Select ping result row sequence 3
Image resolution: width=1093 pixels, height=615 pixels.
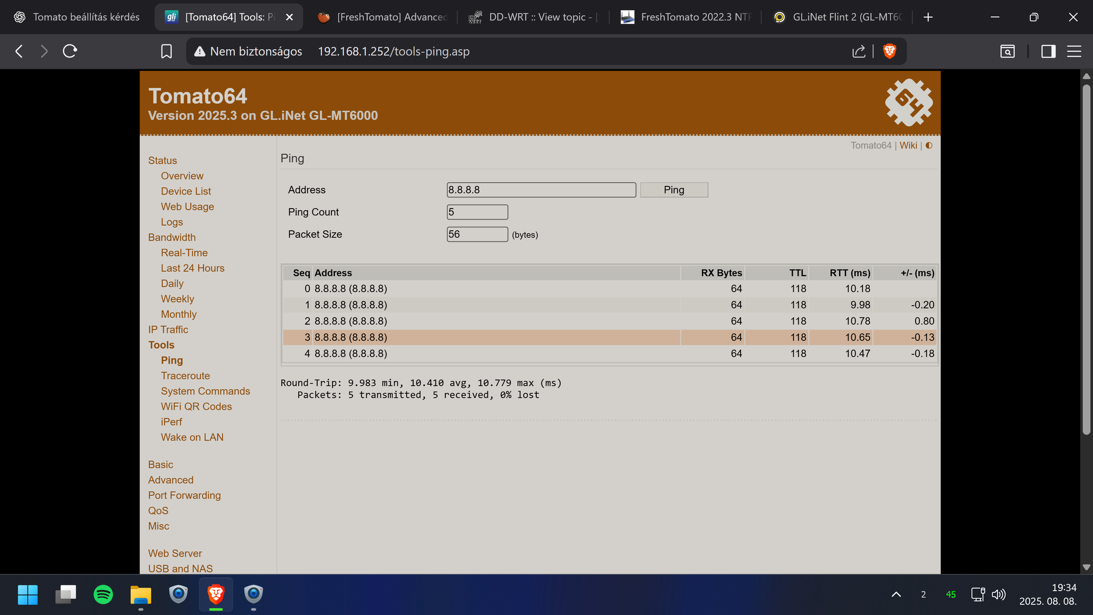coord(610,337)
